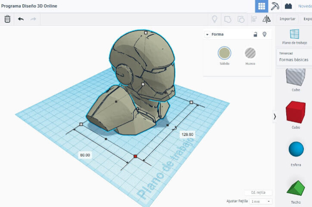Pick the red Cubo shape thumbnail

[296, 113]
